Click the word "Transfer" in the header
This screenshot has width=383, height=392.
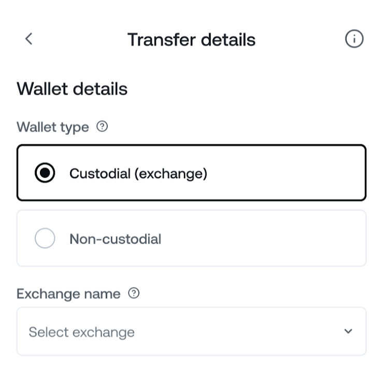click(x=157, y=39)
